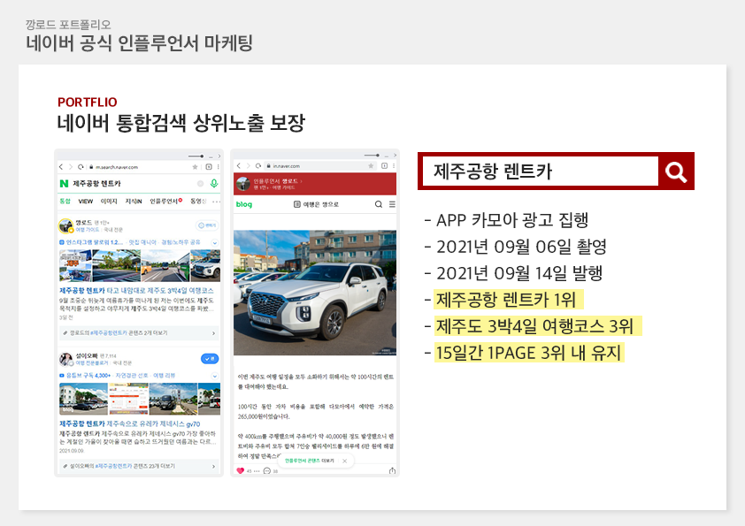Image resolution: width=745 pixels, height=526 pixels.
Task: Open the blog hamburger menu icon
Action: (x=391, y=204)
